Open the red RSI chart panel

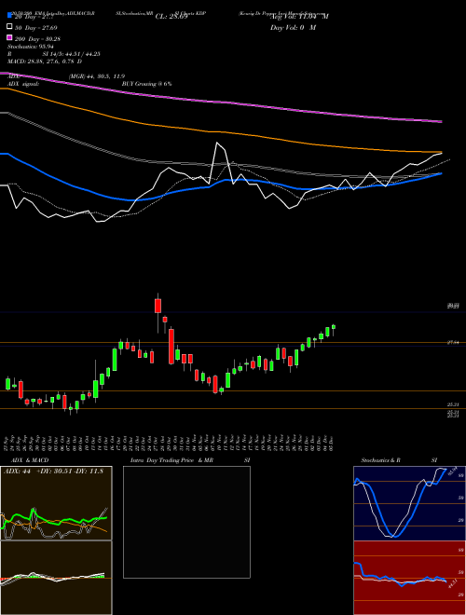[x=409, y=578]
